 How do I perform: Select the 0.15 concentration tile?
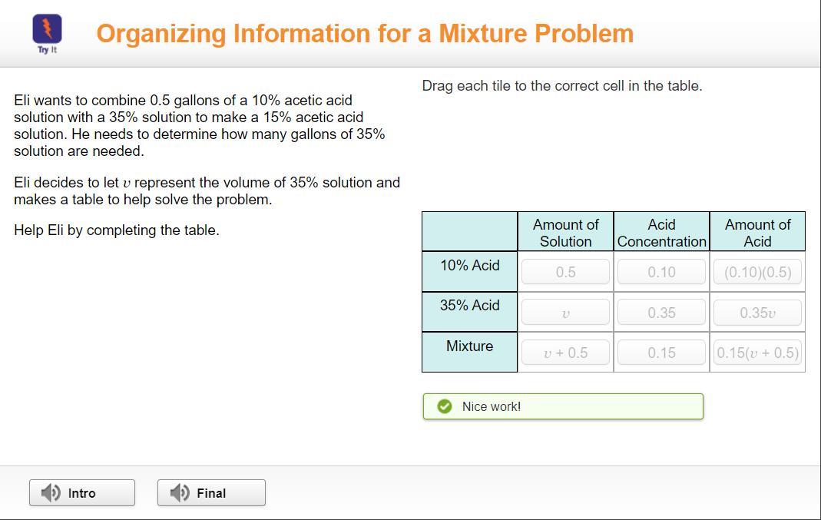point(661,353)
